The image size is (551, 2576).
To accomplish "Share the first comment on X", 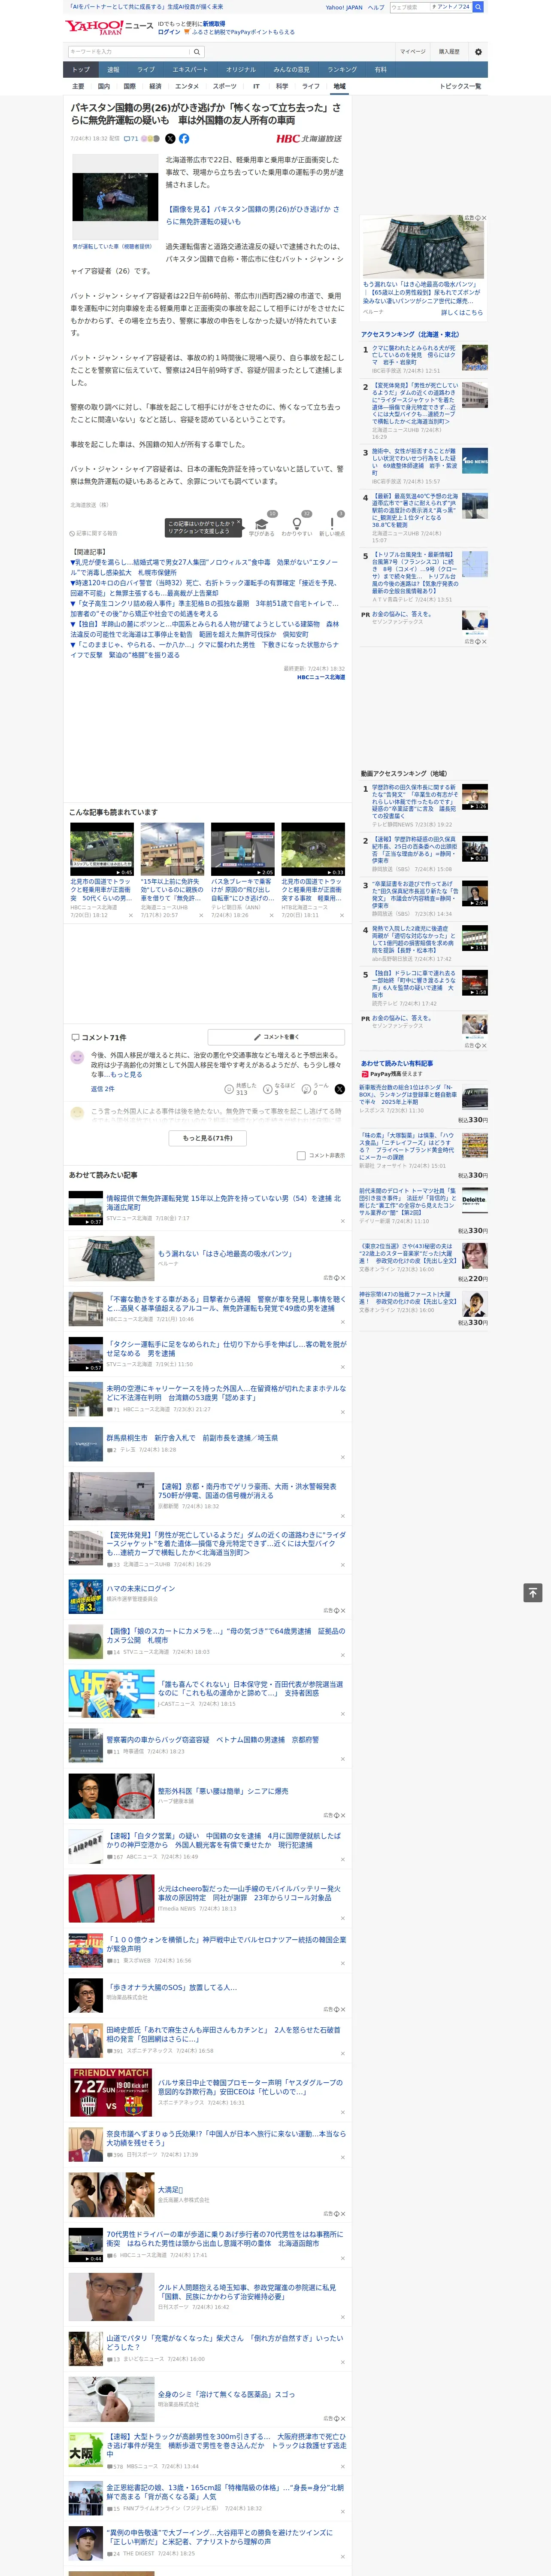I will pyautogui.click(x=340, y=1089).
